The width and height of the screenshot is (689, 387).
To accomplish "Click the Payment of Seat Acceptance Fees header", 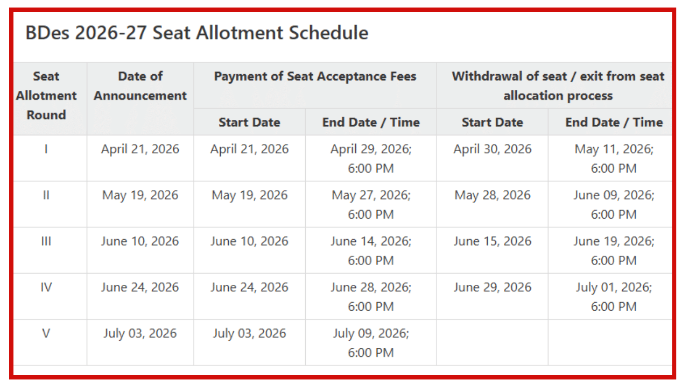I will (315, 76).
